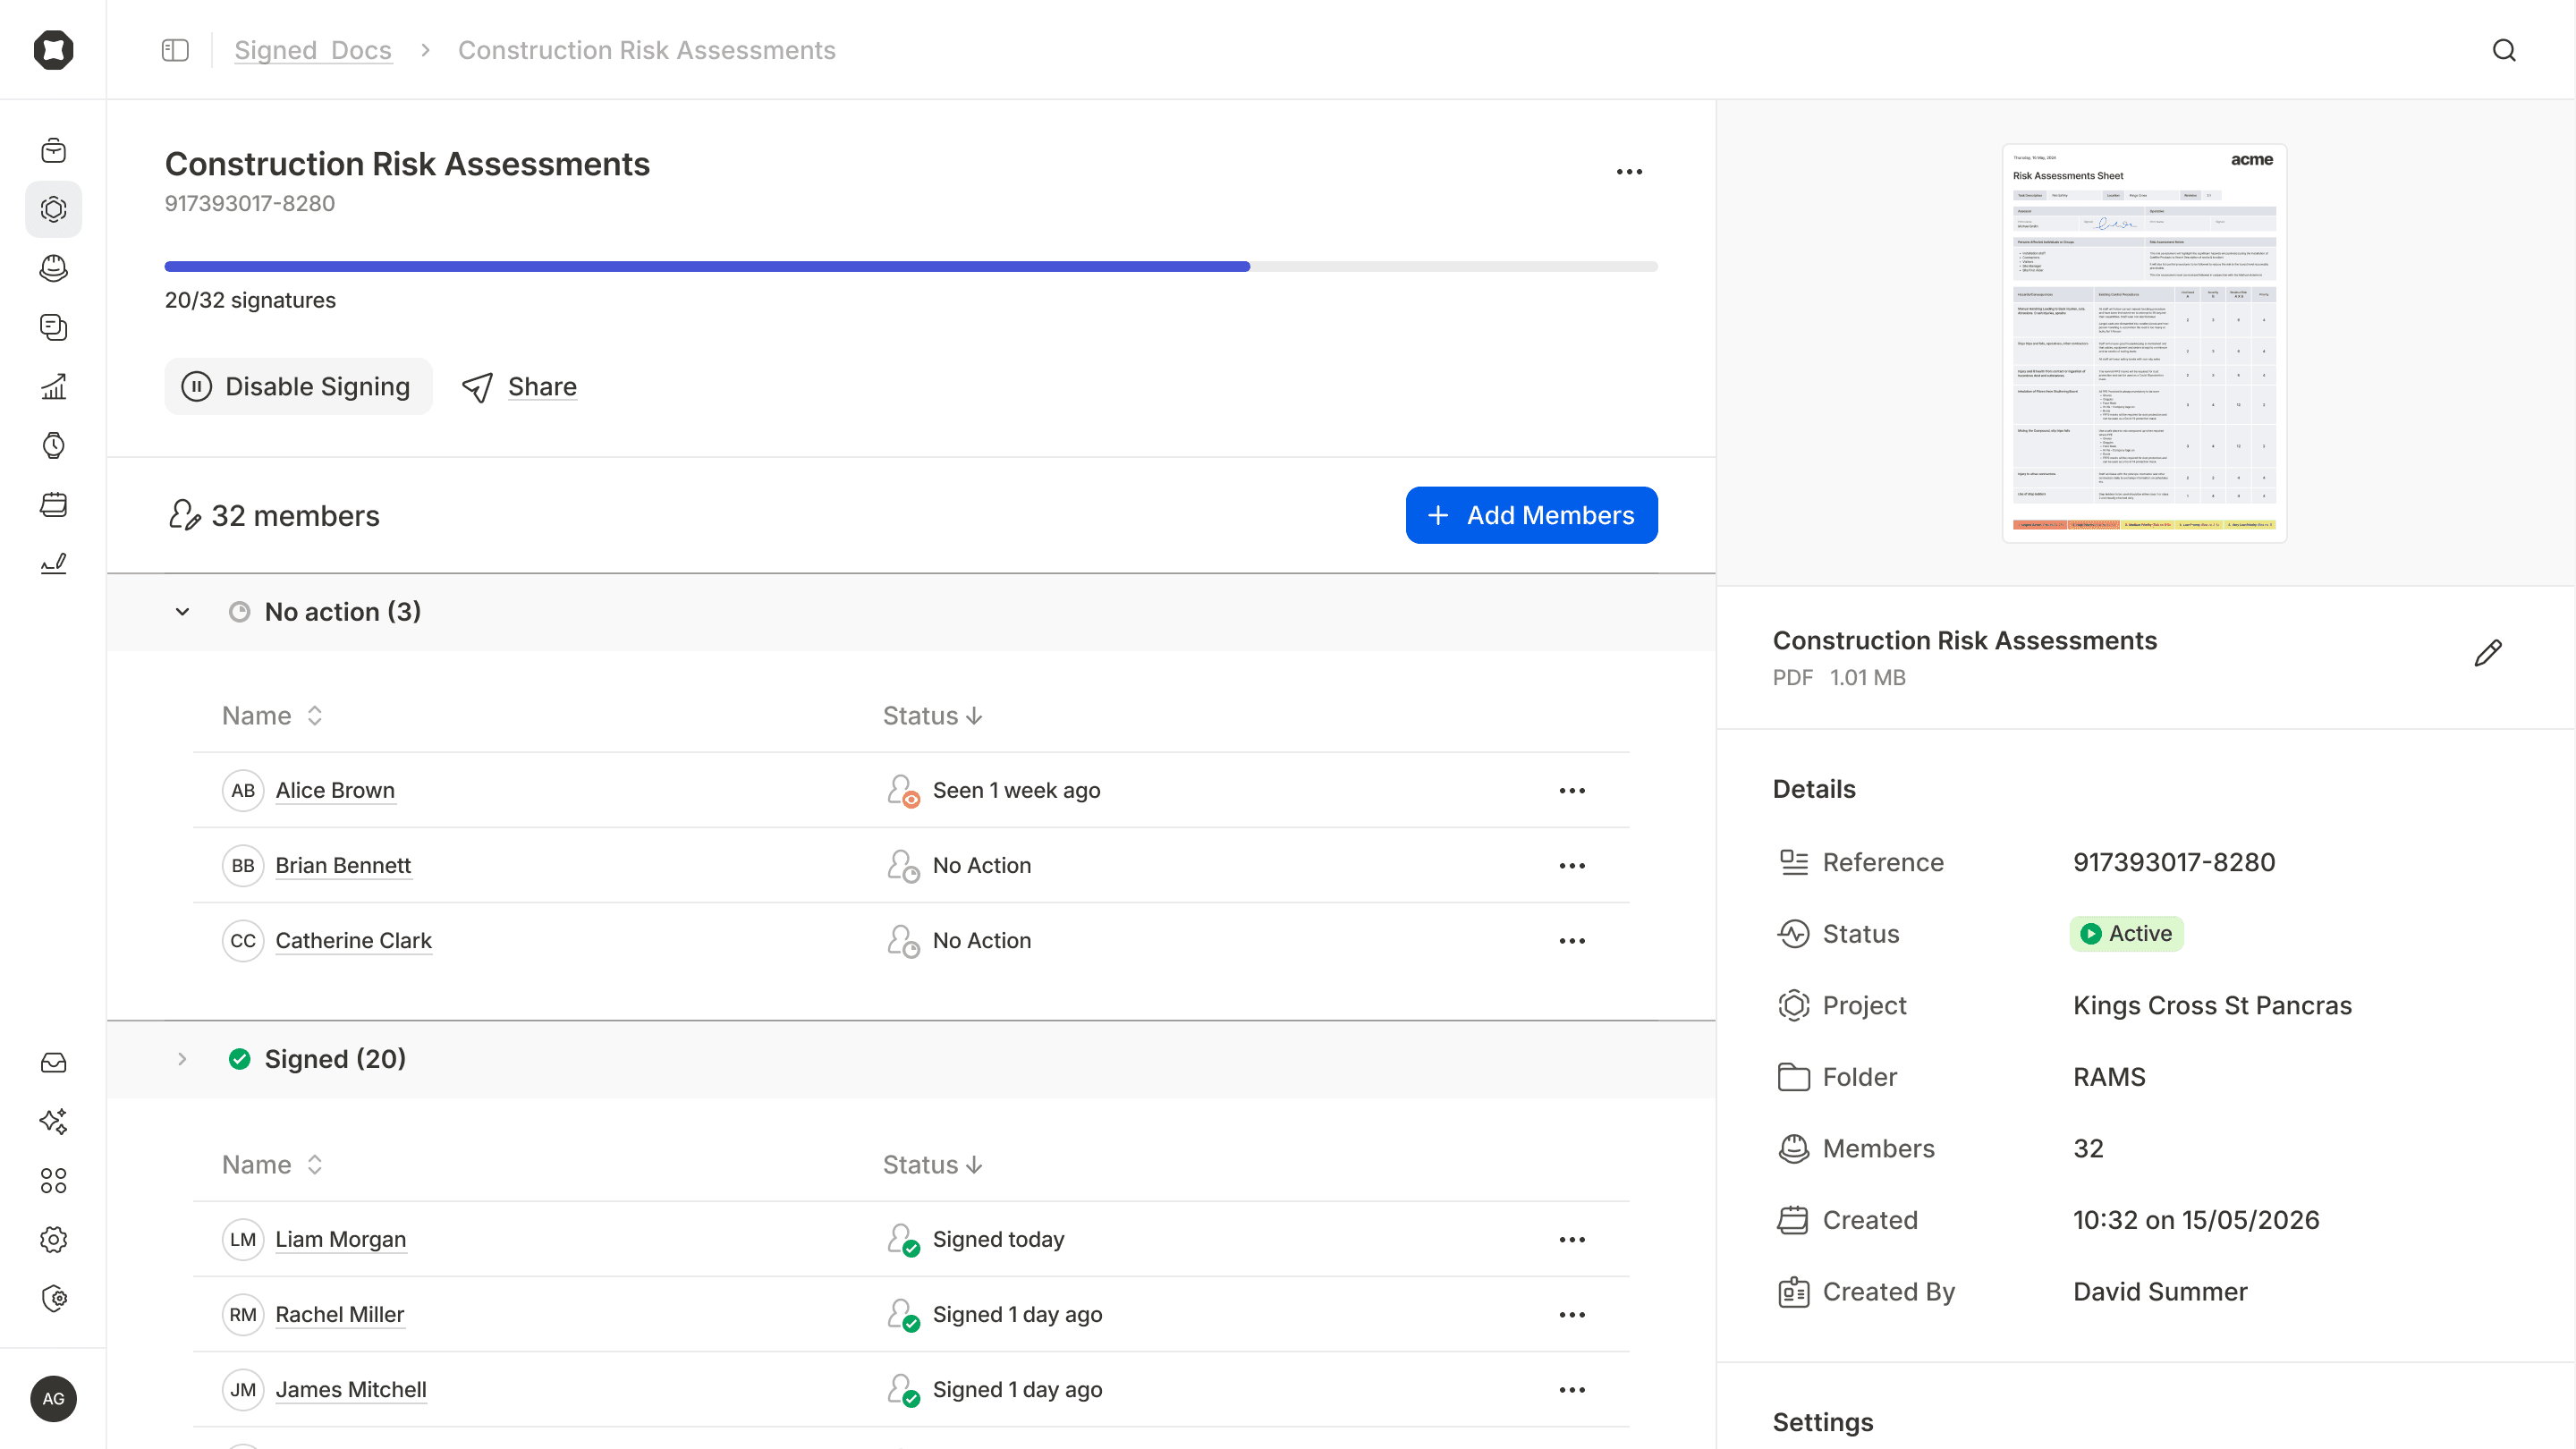The width and height of the screenshot is (2576, 1449).
Task: Collapse the No action group chevron
Action: pyautogui.click(x=182, y=611)
